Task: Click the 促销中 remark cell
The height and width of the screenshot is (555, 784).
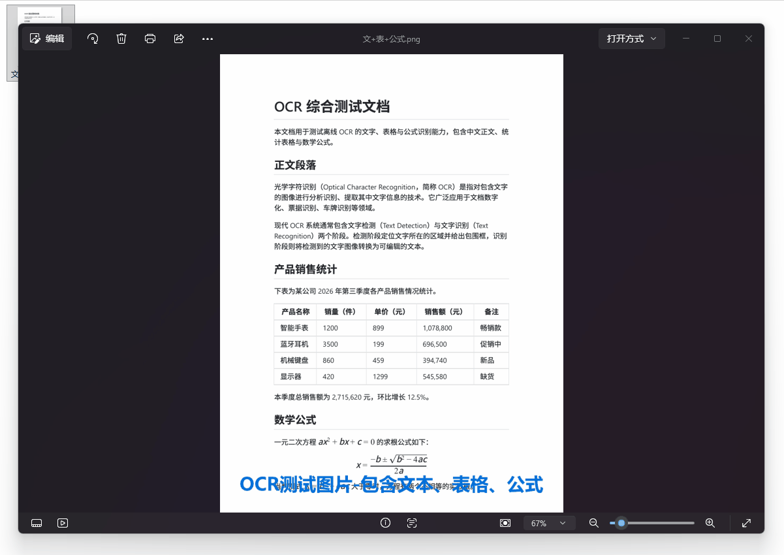Action: coord(491,344)
